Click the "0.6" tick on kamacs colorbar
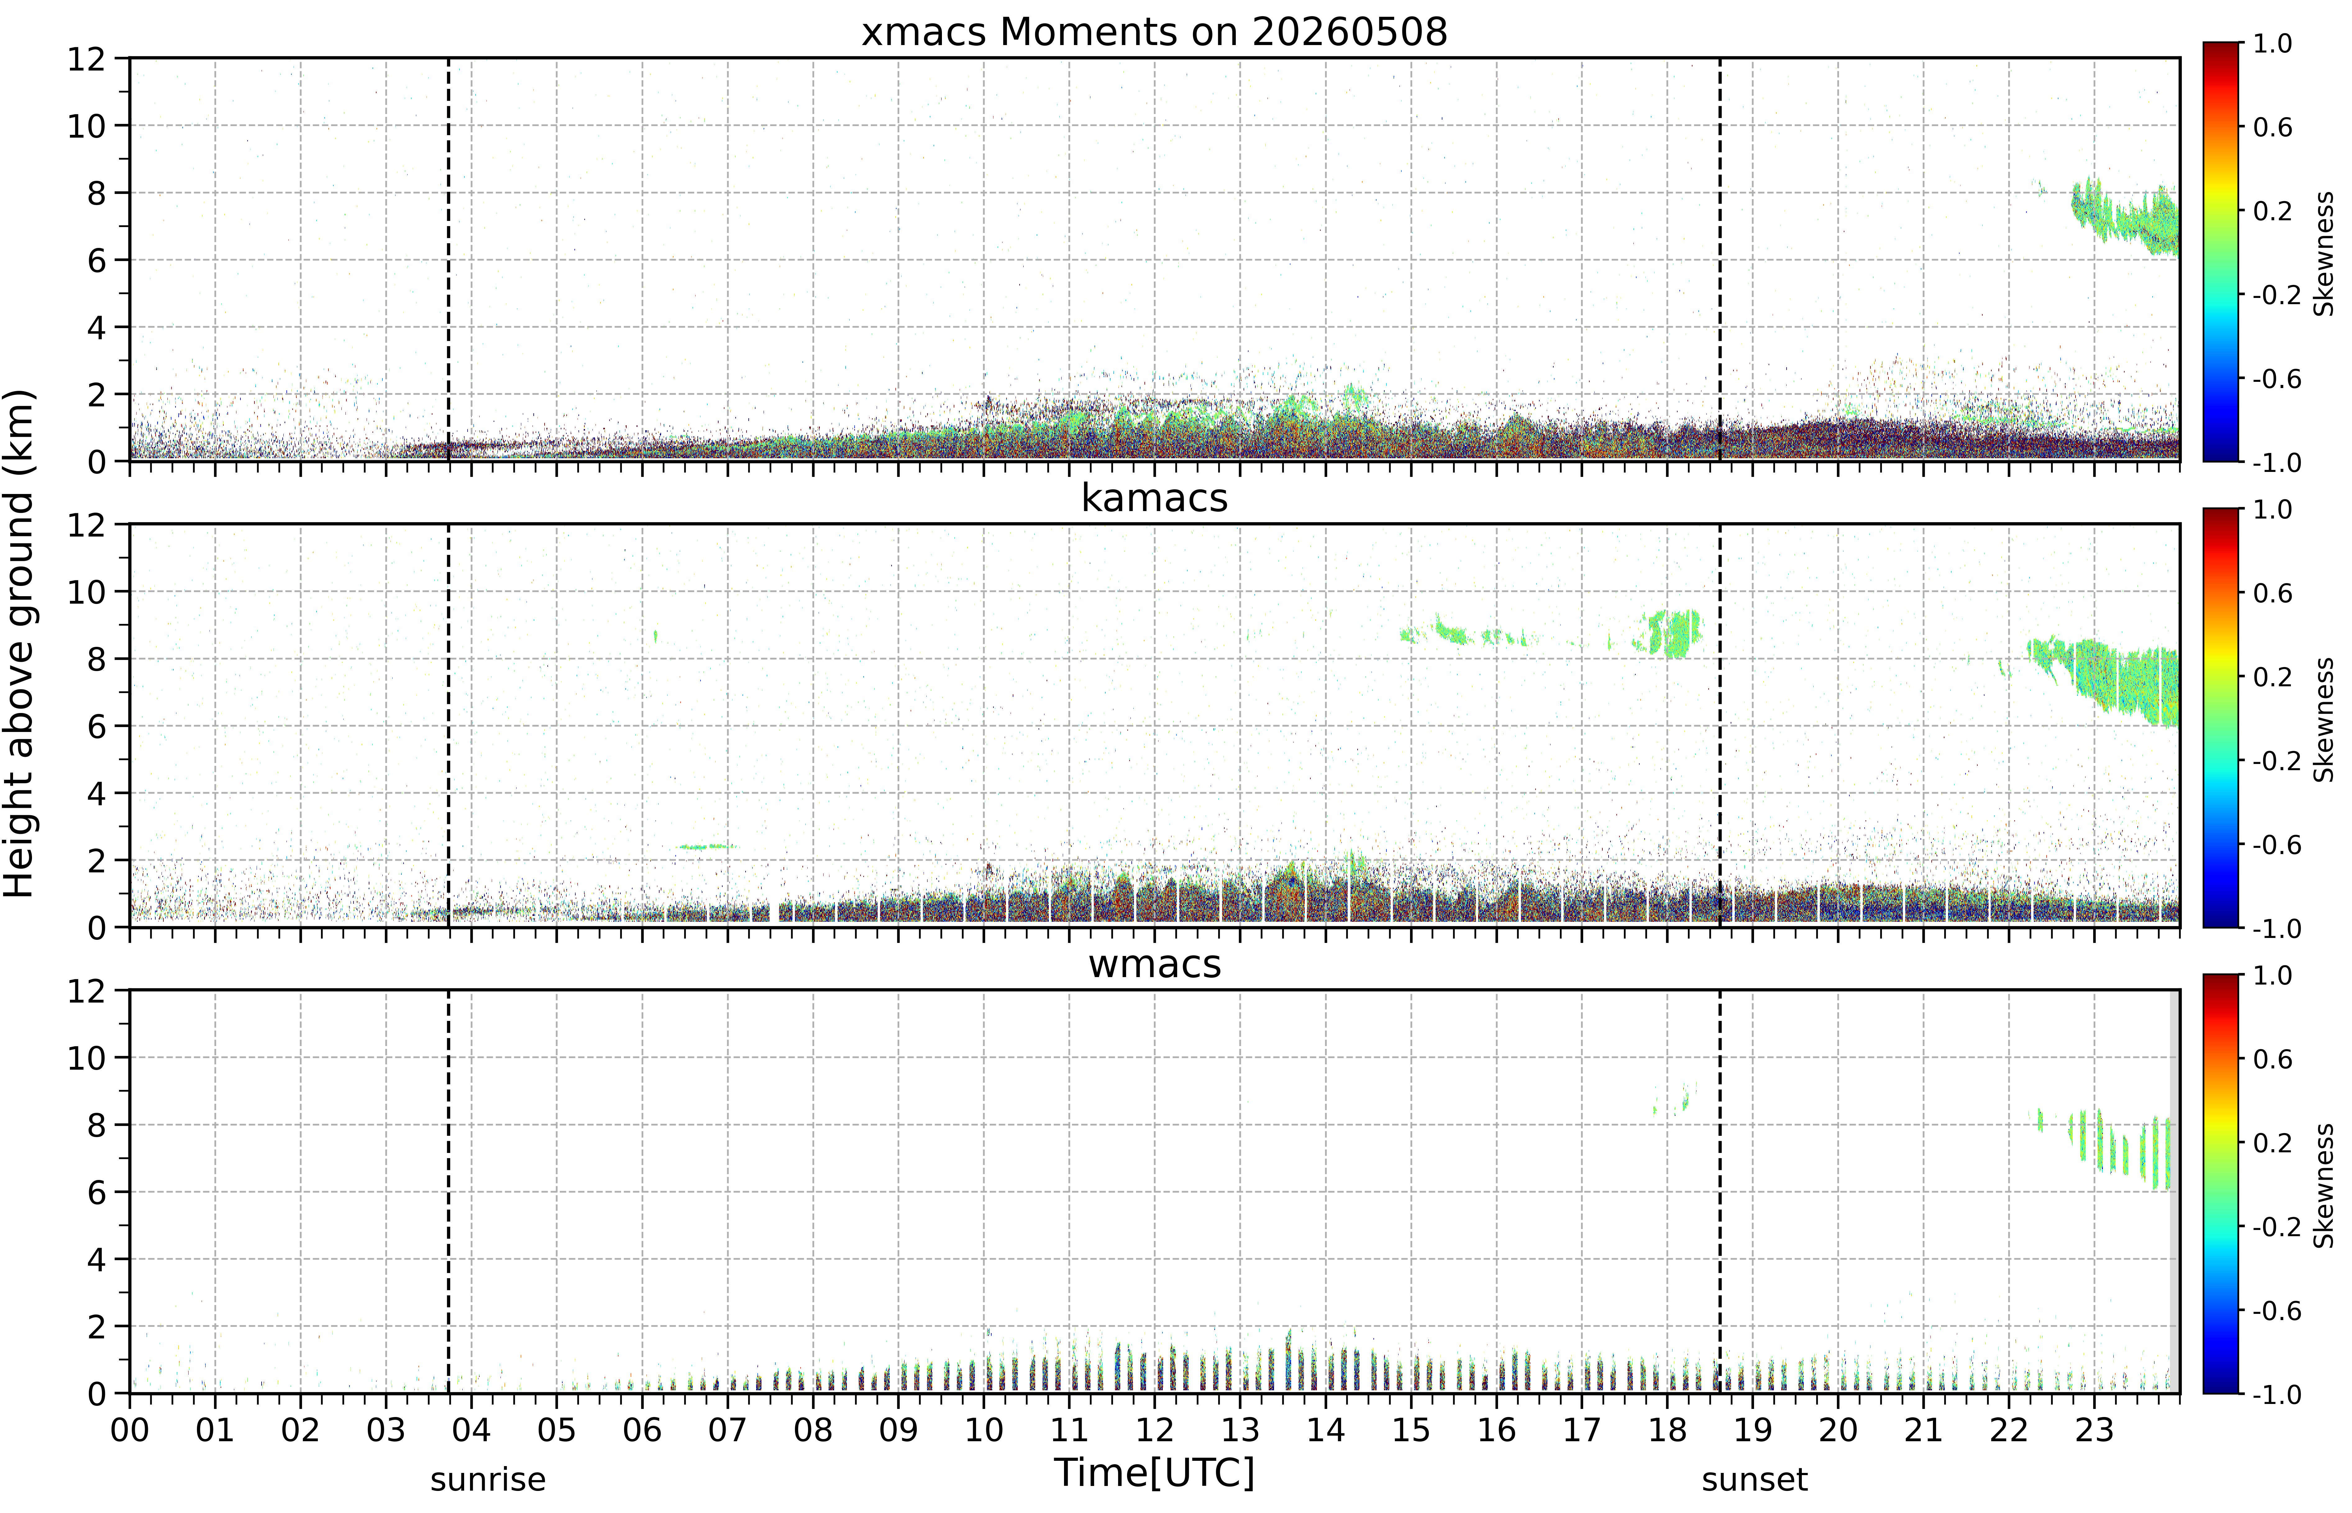This screenshot has width=2352, height=1513. click(2272, 593)
